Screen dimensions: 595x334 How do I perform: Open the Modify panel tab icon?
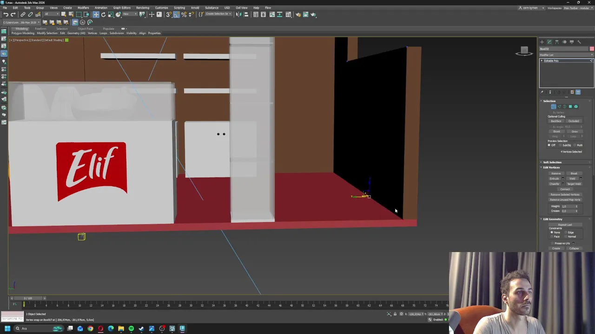(x=549, y=42)
